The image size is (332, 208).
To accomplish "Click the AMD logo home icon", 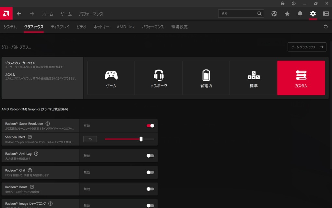I will click(6, 14).
